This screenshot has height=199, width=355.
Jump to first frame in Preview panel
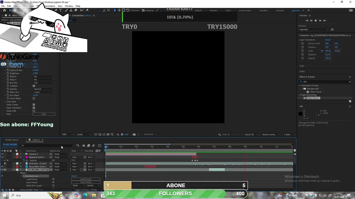coord(307,20)
